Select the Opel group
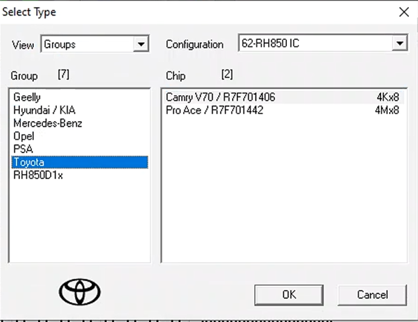The image size is (418, 322). point(24,136)
